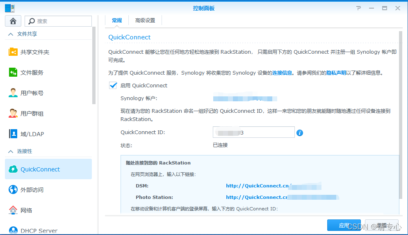Image resolution: width=408 pixels, height=235 pixels.
Task: Click the Photo Station: label
Action: click(154, 197)
